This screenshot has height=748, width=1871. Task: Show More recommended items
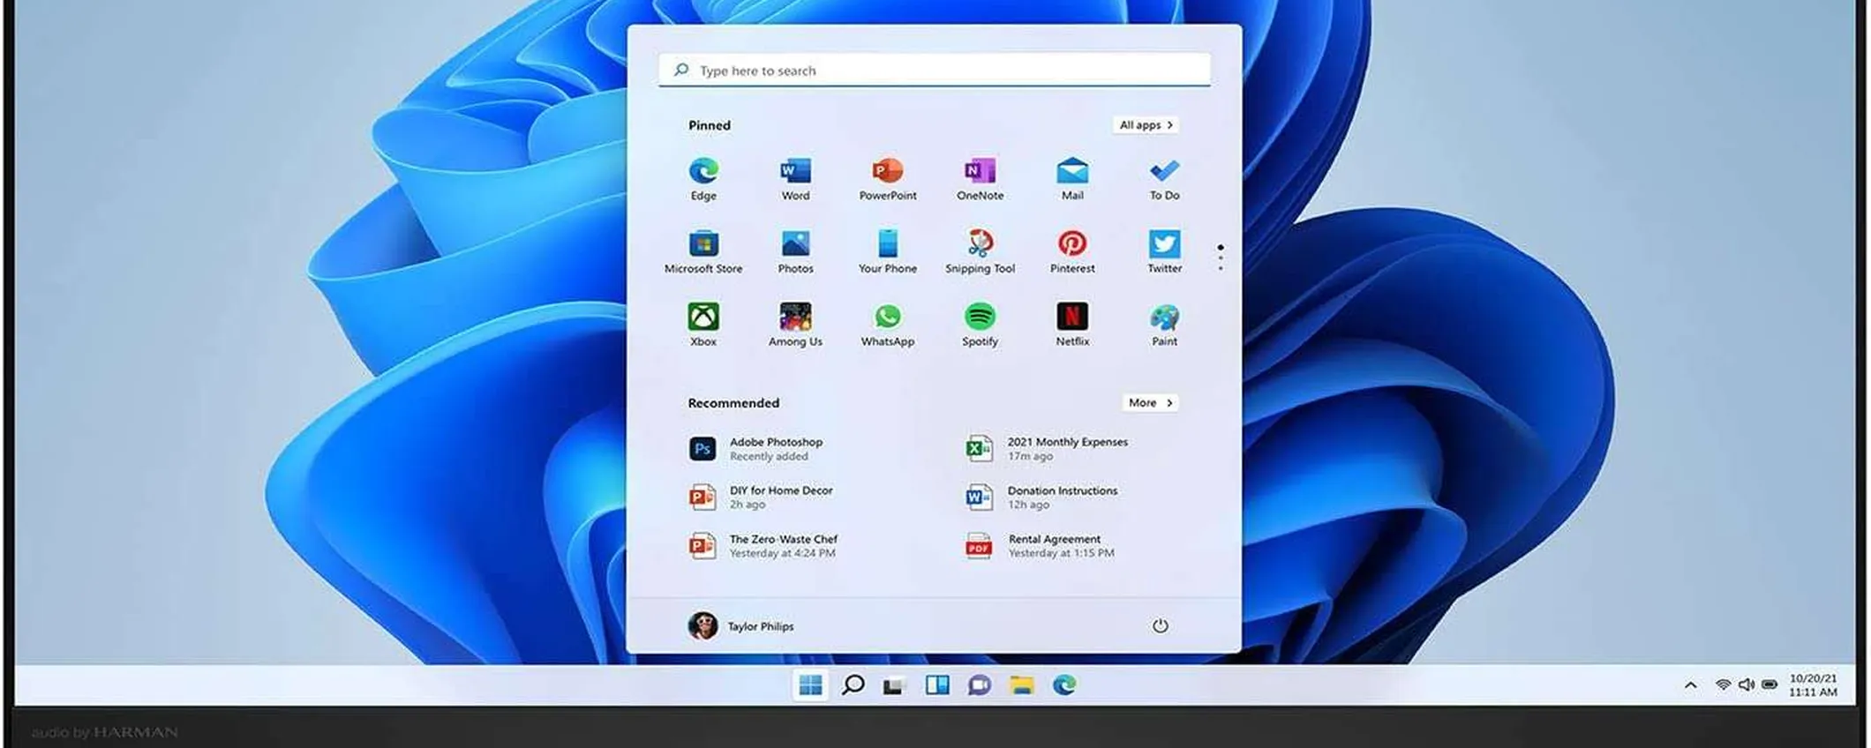pyautogui.click(x=1150, y=402)
